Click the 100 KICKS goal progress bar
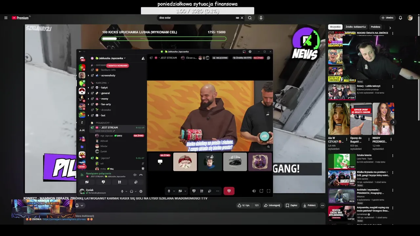The image size is (420, 236). coord(164,38)
